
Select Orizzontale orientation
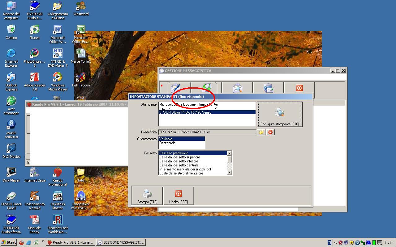tap(182, 143)
